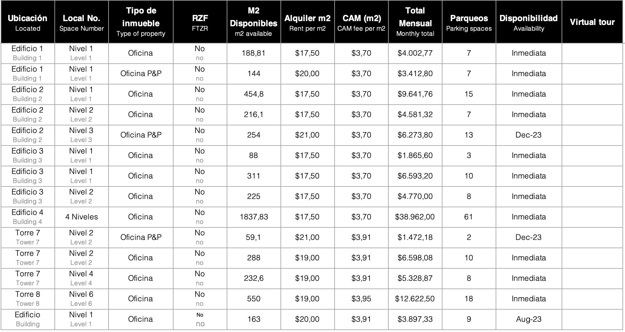Click the Aug-23 availability cell
Image resolution: width=625 pixels, height=332 pixels.
pyautogui.click(x=529, y=320)
